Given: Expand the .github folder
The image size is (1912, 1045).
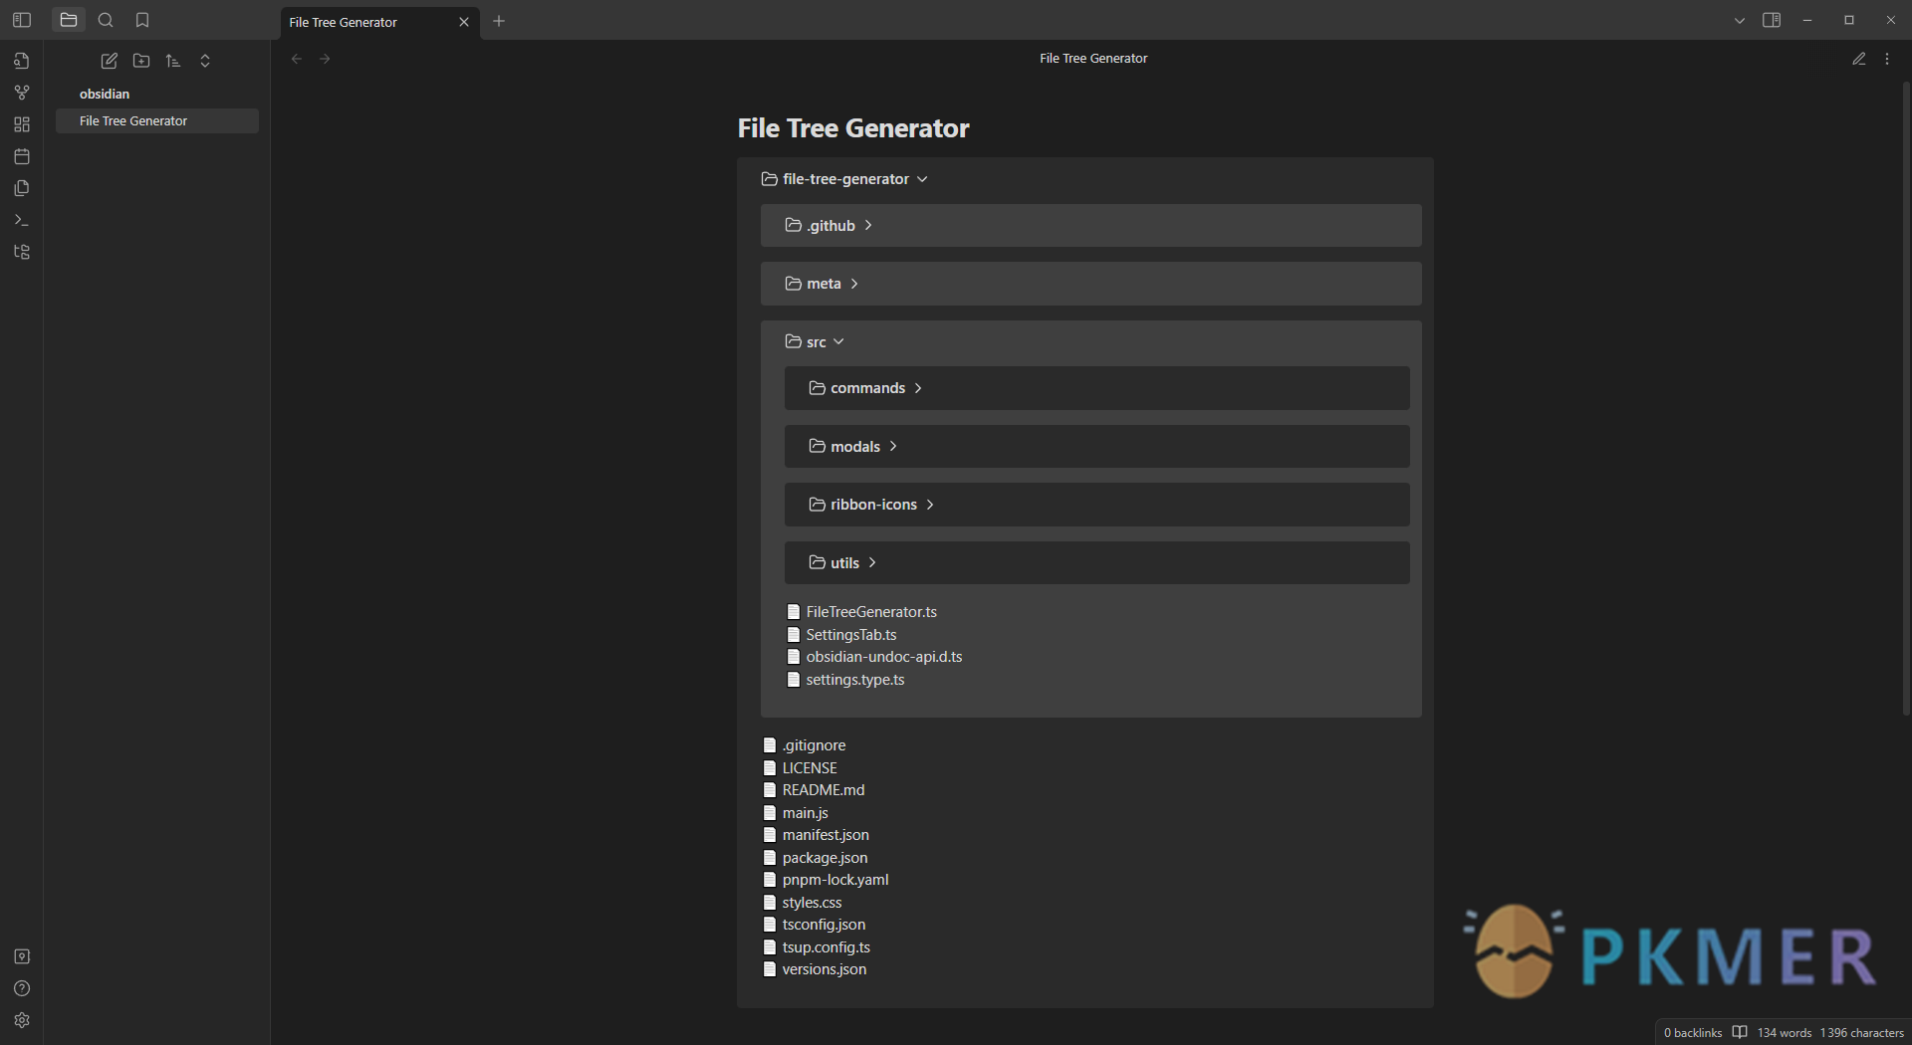Looking at the screenshot, I should click(x=1090, y=226).
